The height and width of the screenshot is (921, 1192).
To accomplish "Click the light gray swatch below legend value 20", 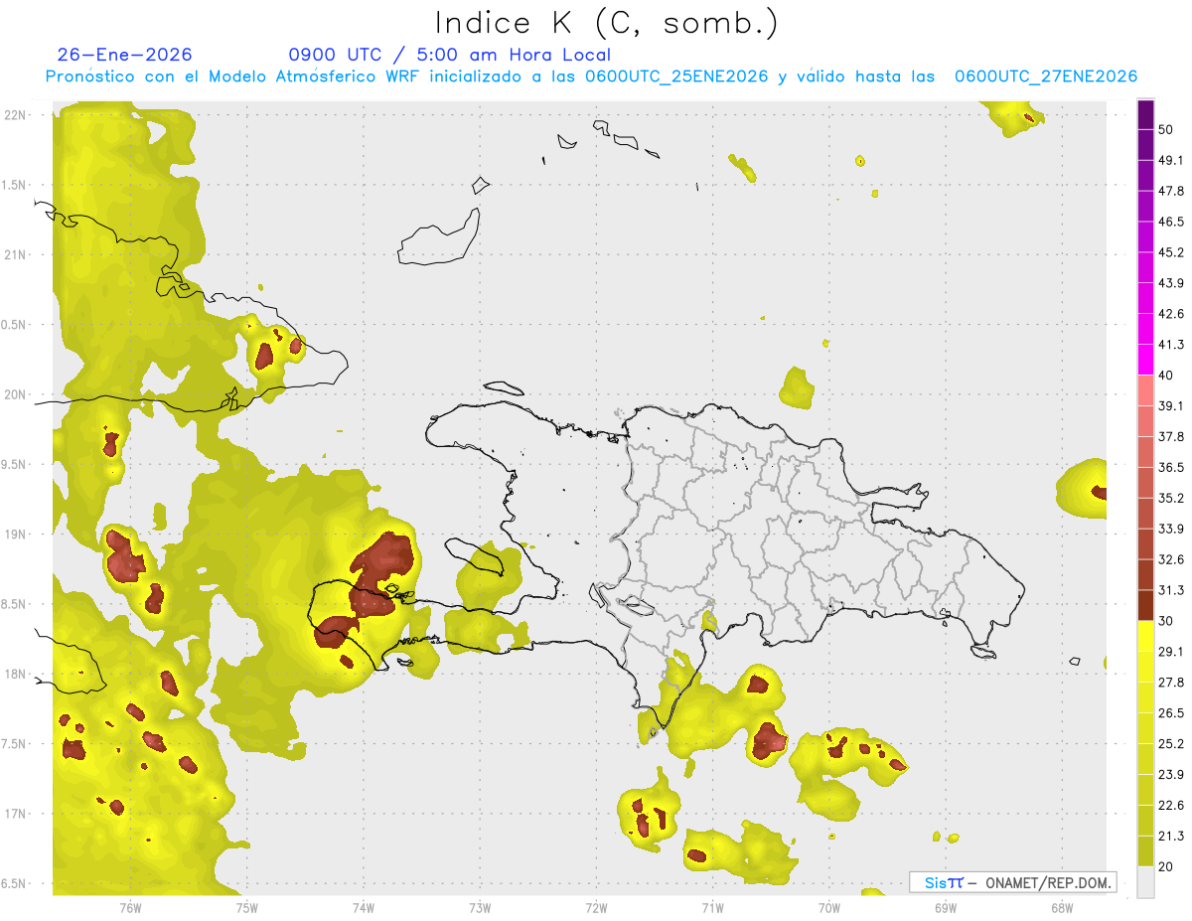I will click(1145, 882).
